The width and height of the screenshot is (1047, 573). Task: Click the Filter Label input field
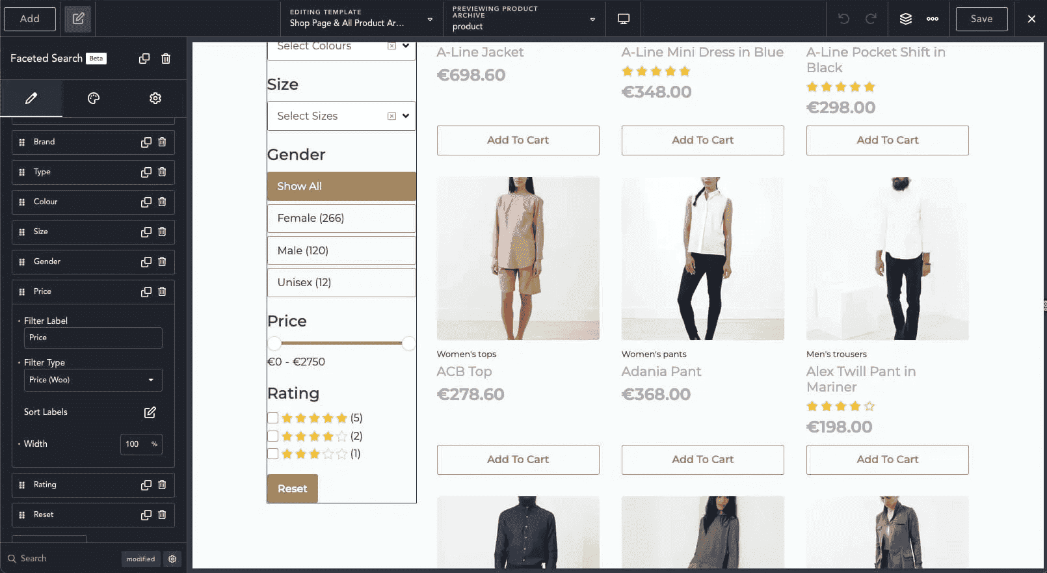pyautogui.click(x=93, y=338)
